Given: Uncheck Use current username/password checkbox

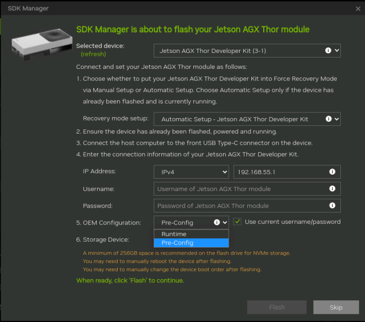Looking at the screenshot, I should [237, 221].
